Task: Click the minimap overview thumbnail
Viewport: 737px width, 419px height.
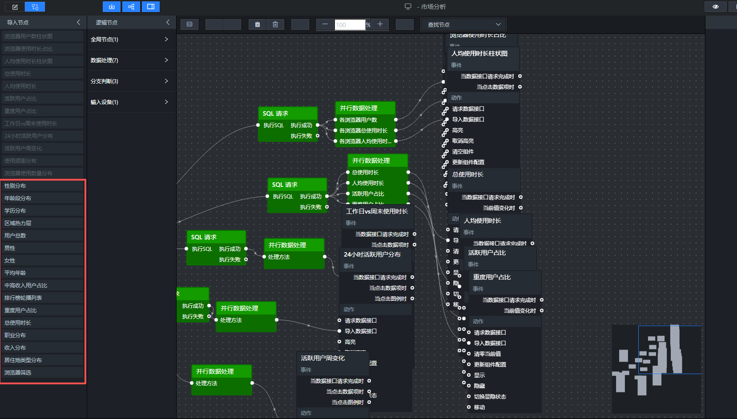Action: tap(656, 369)
